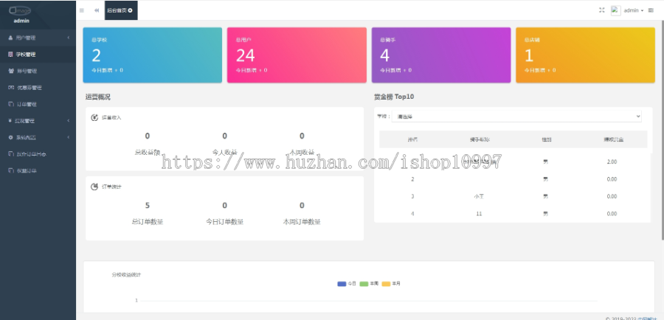Click the purple 总骑手 card showing 4
Screen dimensions: 664x320
coord(441,55)
